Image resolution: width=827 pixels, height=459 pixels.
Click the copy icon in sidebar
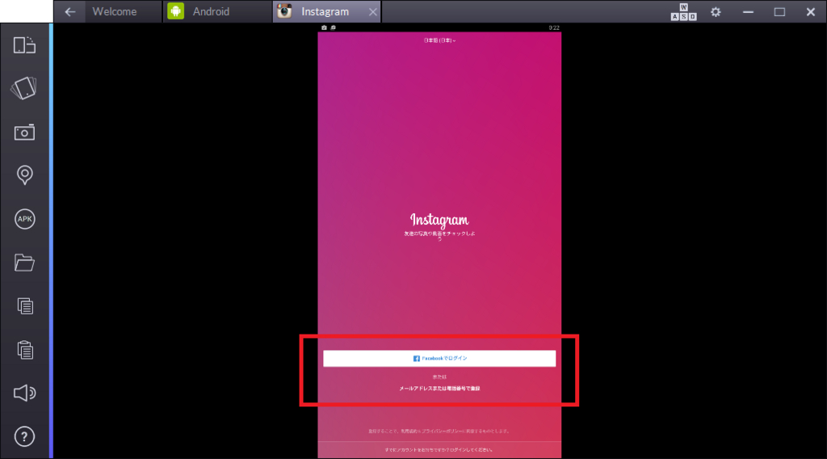click(25, 306)
